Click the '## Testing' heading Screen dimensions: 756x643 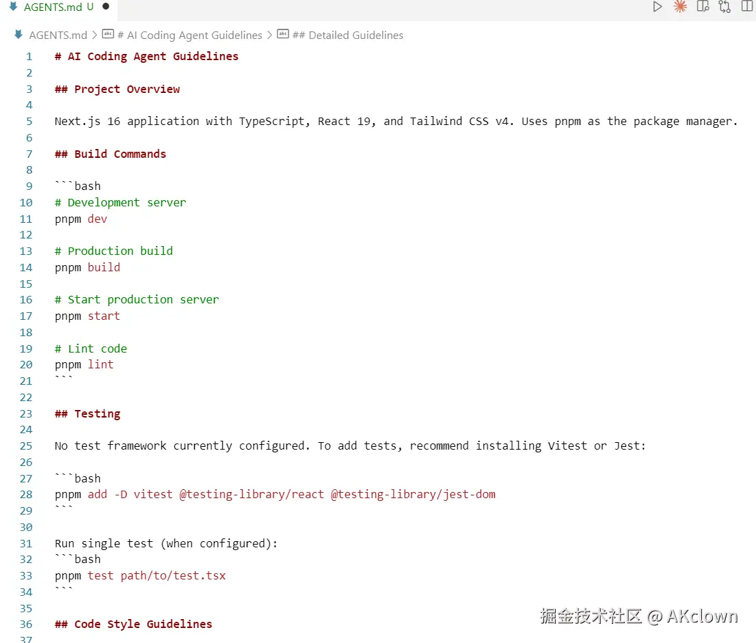[87, 414]
